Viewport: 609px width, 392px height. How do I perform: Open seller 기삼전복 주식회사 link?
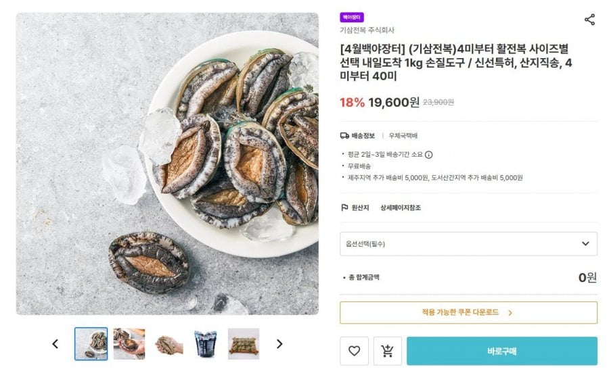tap(367, 30)
